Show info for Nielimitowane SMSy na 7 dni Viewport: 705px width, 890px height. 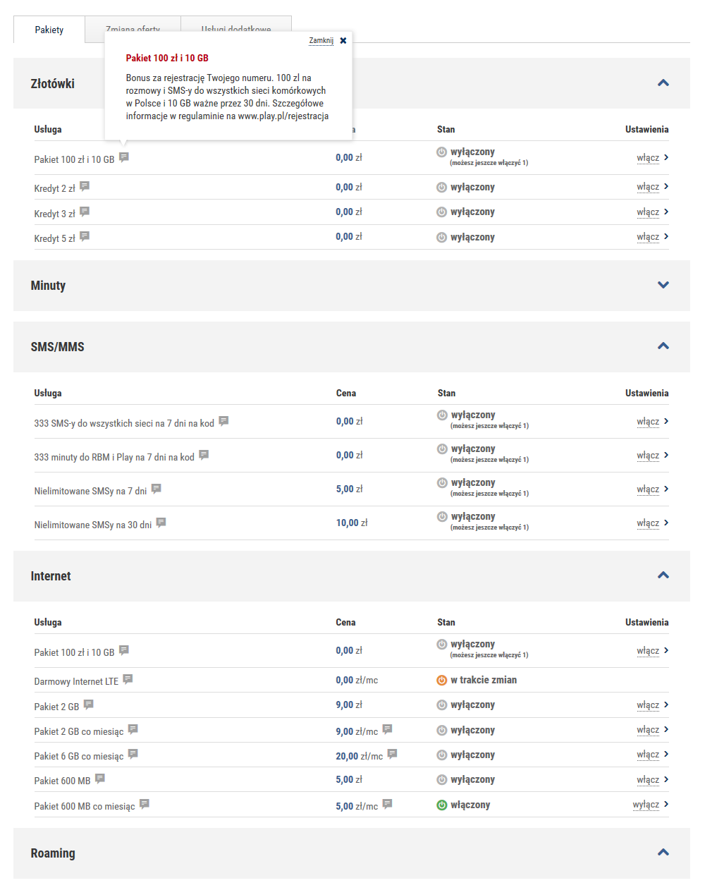click(157, 488)
